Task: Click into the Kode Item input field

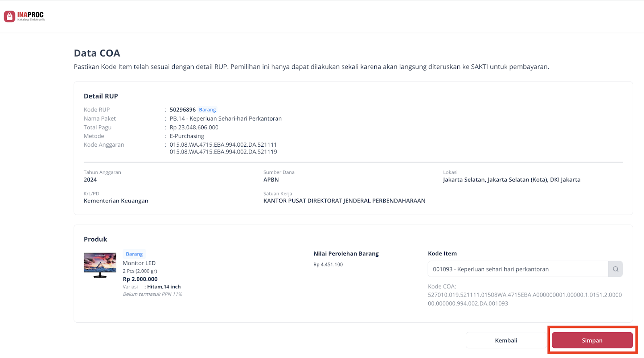Action: click(x=518, y=269)
